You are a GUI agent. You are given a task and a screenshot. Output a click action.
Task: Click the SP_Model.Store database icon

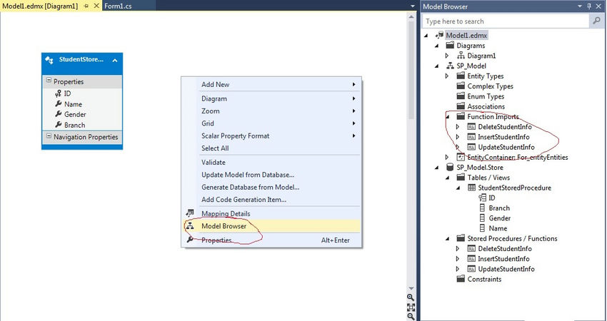pyautogui.click(x=450, y=167)
